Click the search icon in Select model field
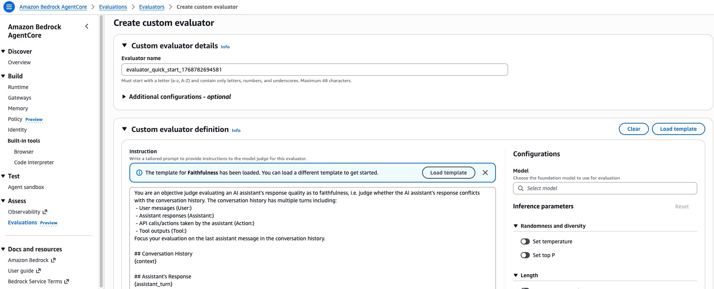Viewport: 714px width, 289px height. pos(521,188)
